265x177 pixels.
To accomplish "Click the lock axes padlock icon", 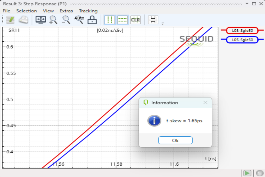I will click(x=92, y=20).
